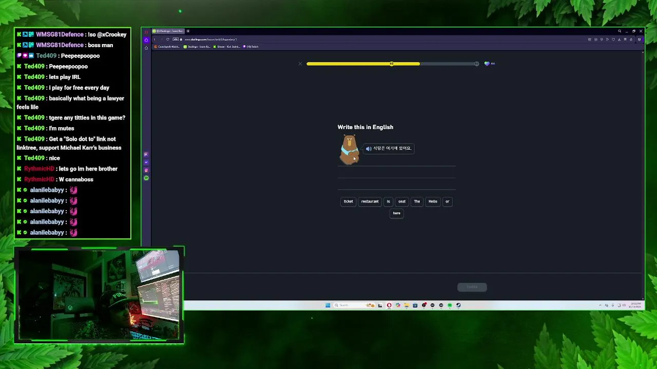Open the Windows Start button
This screenshot has width=657, height=369.
[x=328, y=305]
